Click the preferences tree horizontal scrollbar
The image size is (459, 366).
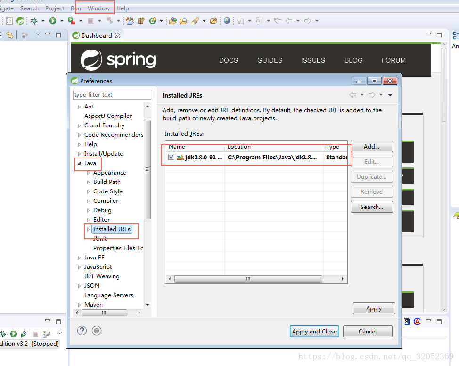104,313
